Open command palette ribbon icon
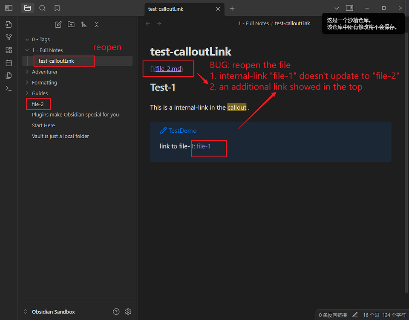Viewport: 409px width, 320px height. point(9,89)
